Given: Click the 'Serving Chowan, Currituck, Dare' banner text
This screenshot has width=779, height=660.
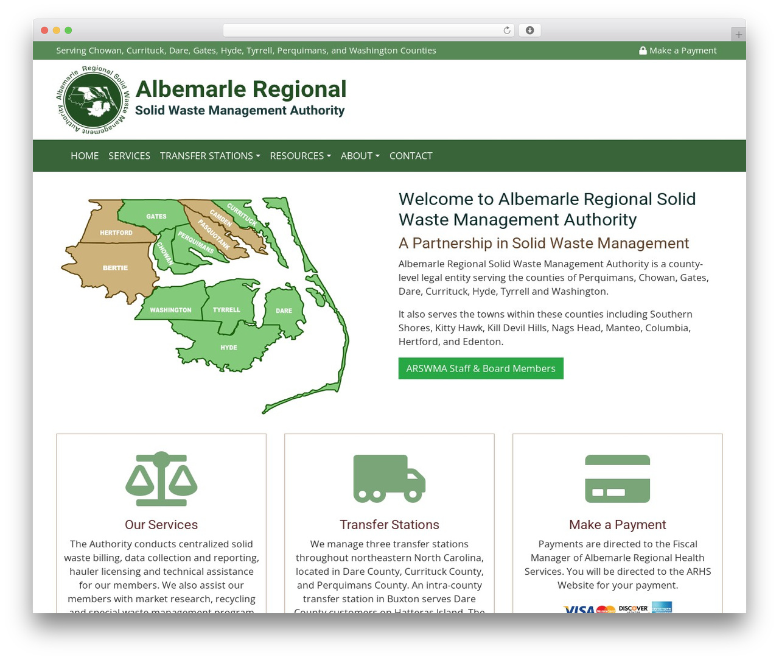Looking at the screenshot, I should tap(246, 51).
